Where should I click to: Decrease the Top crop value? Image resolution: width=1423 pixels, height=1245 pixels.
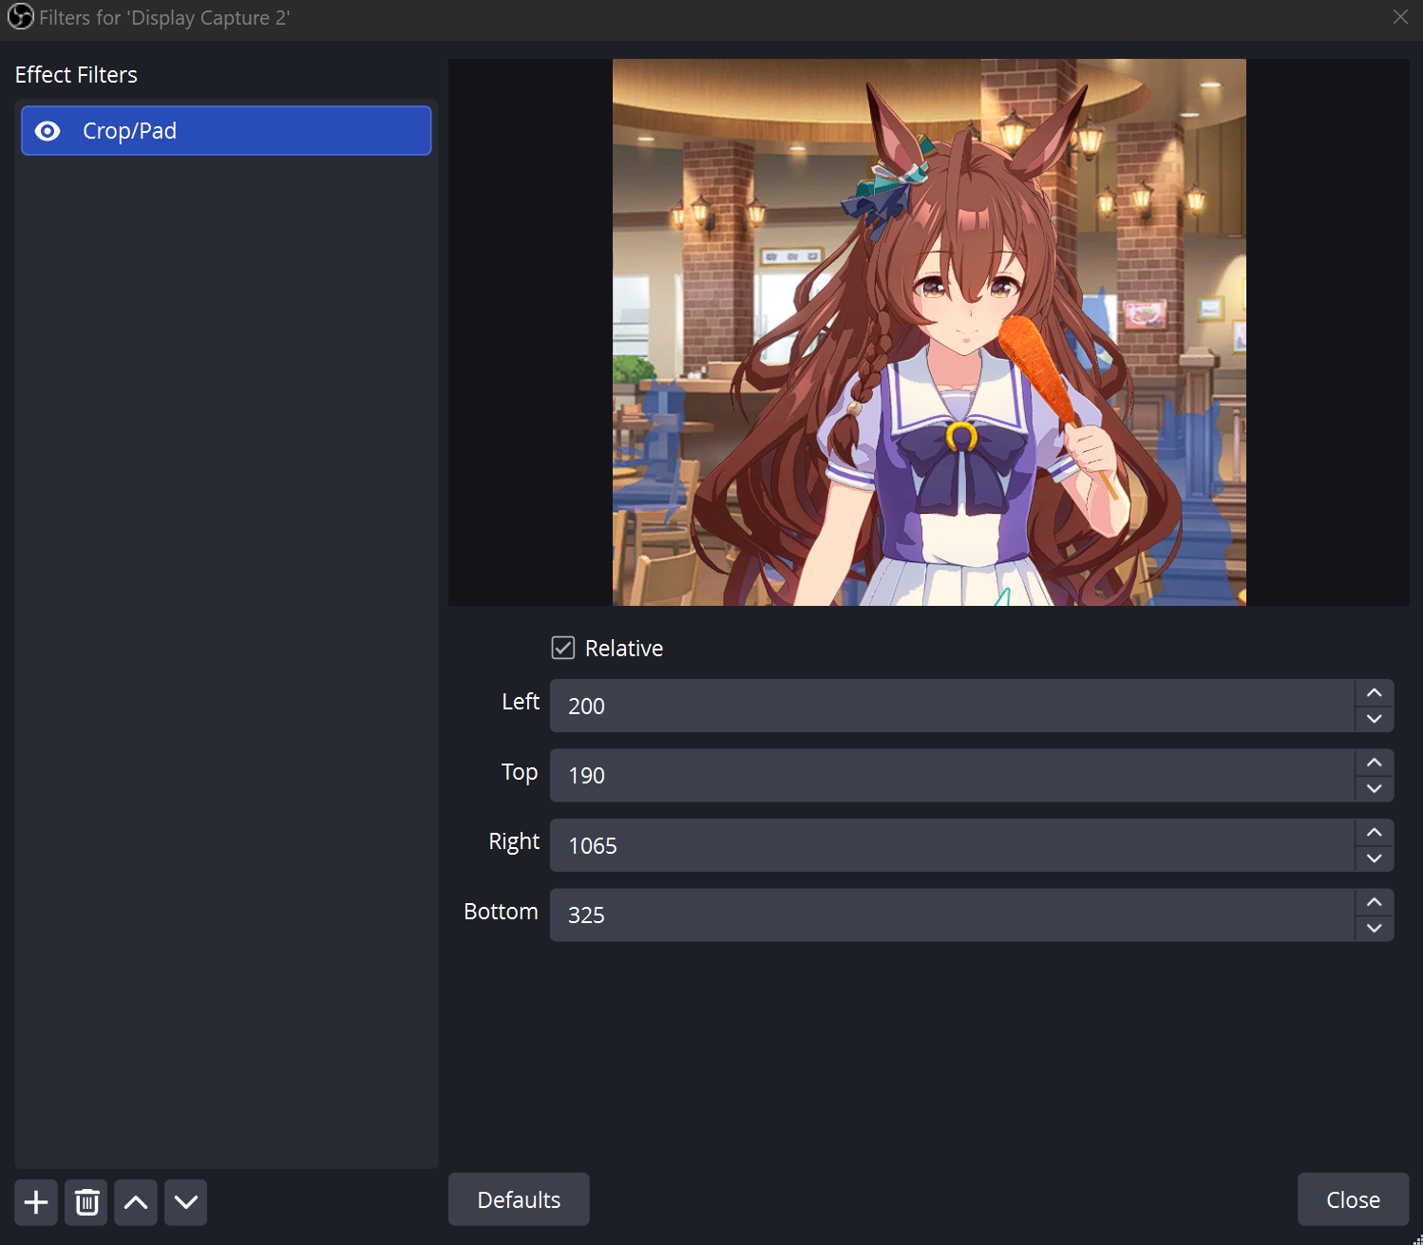click(1375, 788)
